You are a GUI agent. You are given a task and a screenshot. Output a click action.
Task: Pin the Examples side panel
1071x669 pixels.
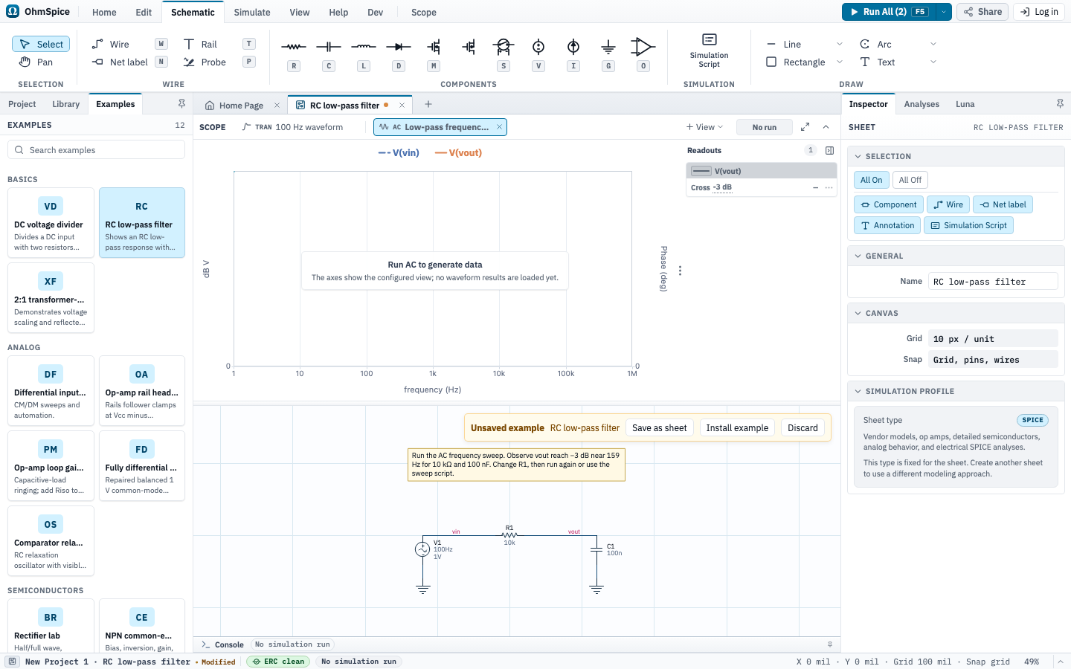(181, 104)
